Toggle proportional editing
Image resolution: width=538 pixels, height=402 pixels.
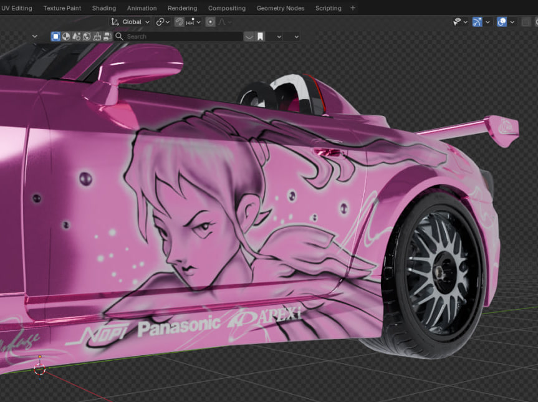210,22
